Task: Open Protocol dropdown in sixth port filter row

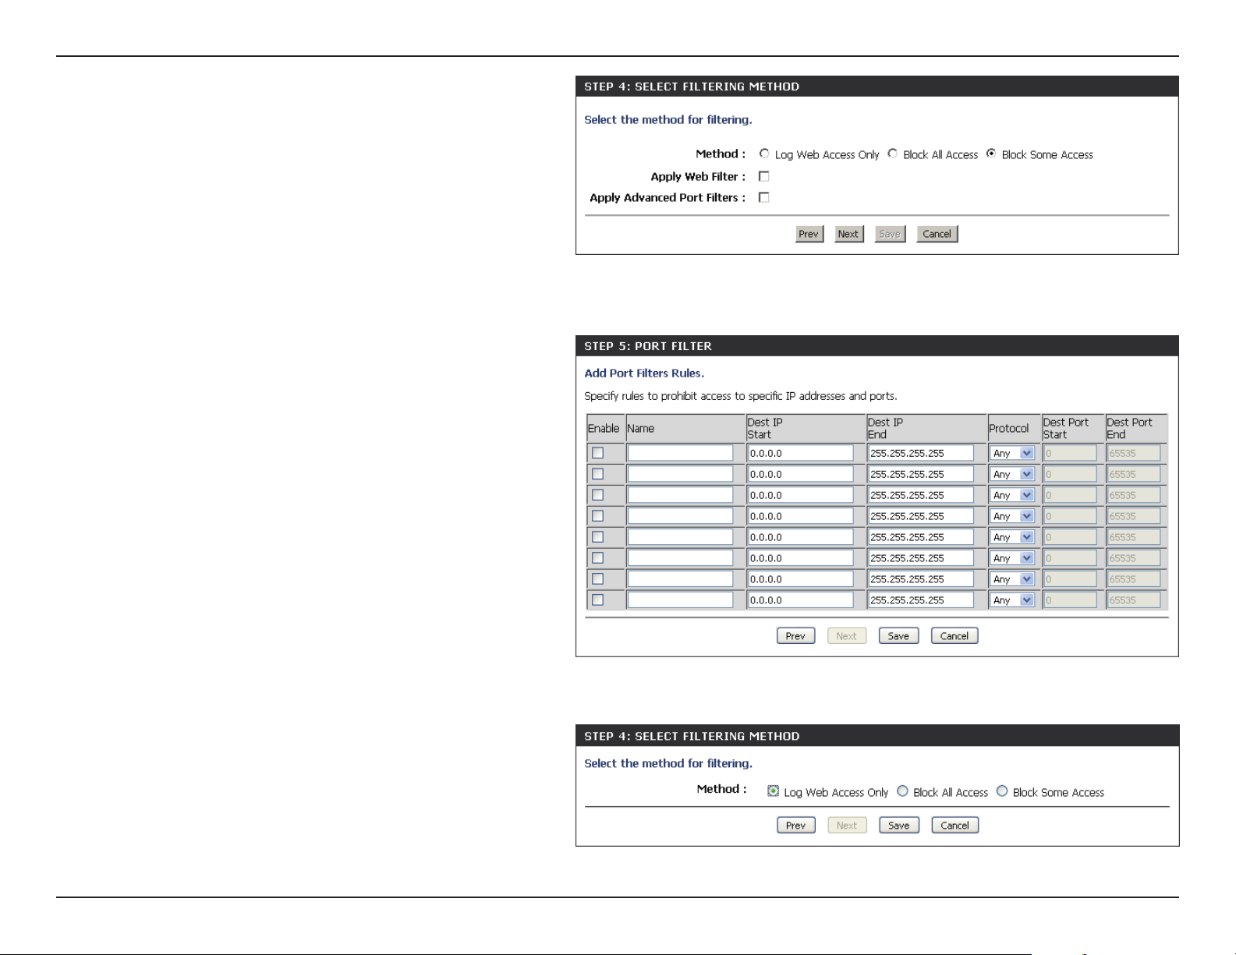Action: [x=1012, y=558]
